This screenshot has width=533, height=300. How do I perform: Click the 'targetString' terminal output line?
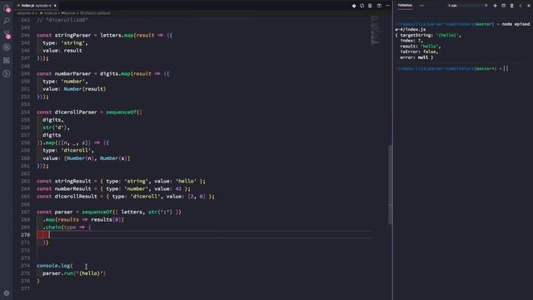428,35
